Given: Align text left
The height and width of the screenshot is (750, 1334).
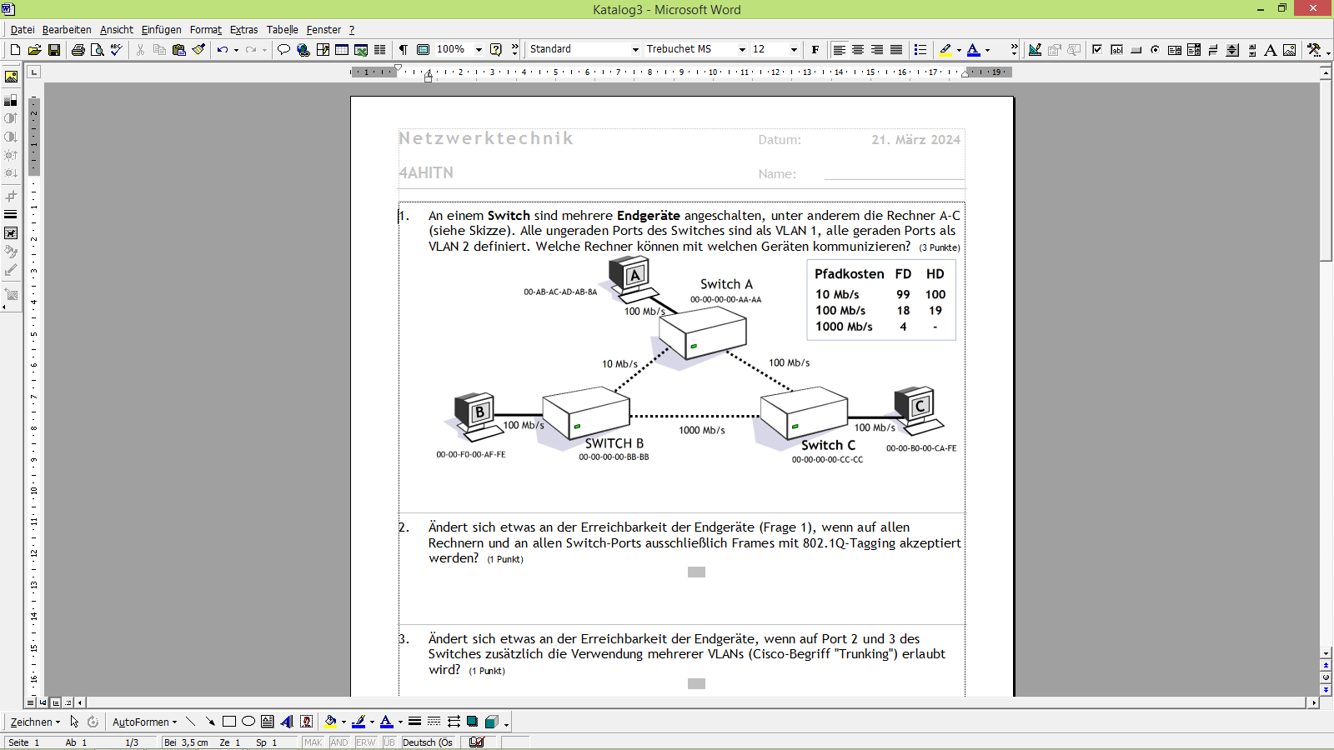Looking at the screenshot, I should (x=839, y=50).
